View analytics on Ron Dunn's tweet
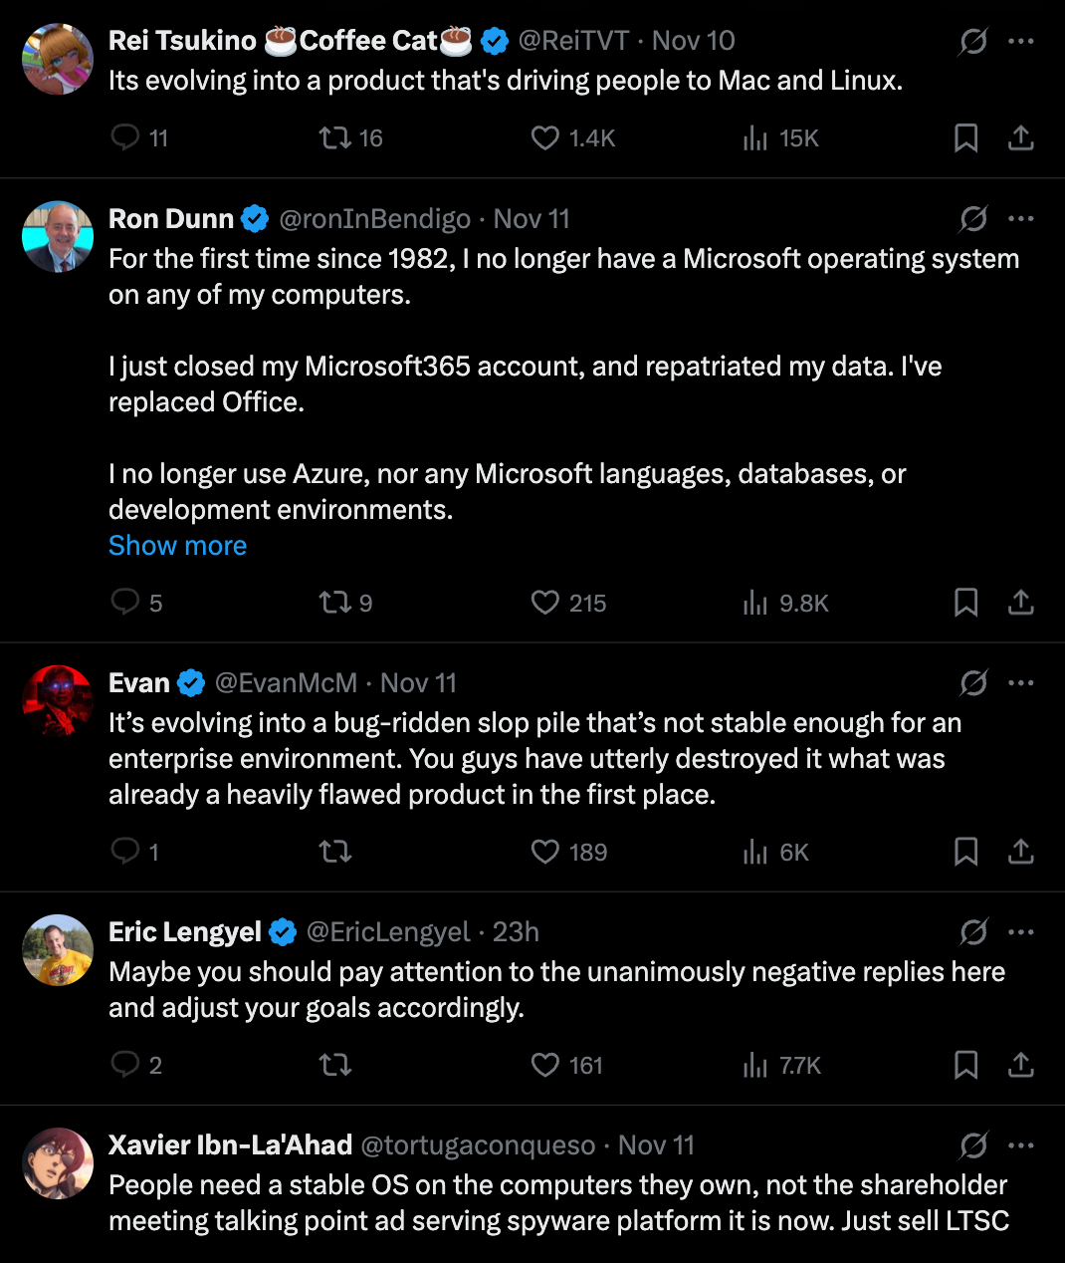The image size is (1065, 1263). click(755, 603)
